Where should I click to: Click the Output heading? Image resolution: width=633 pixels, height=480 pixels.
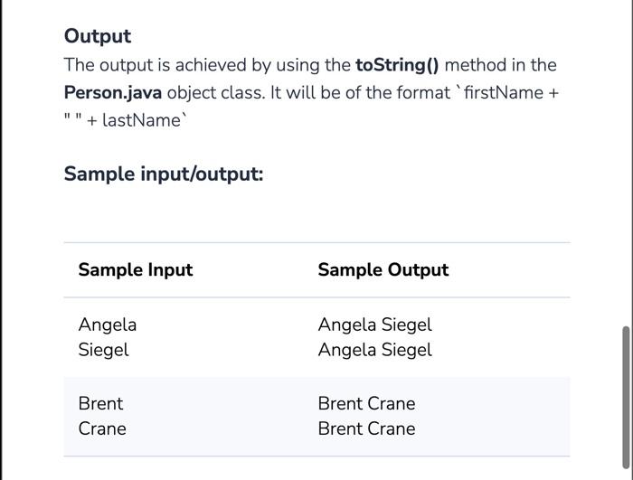pyautogui.click(x=98, y=36)
